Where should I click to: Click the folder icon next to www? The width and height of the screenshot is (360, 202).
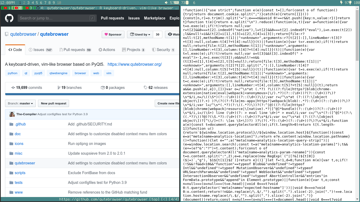point(11,192)
